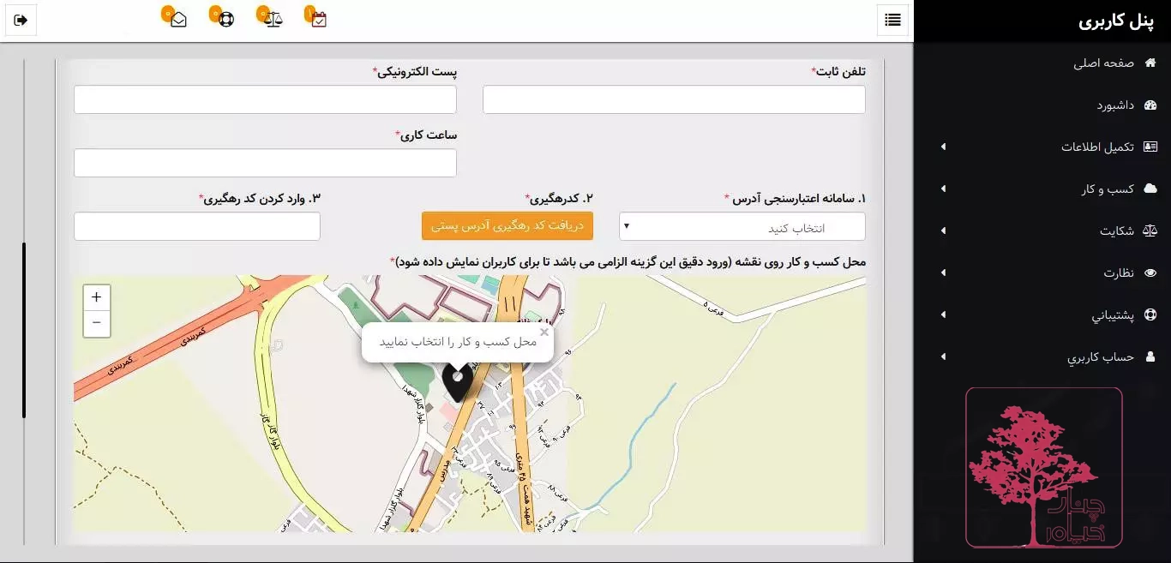
Task: Open the lifebuoy support icon in top bar
Action: tap(226, 20)
